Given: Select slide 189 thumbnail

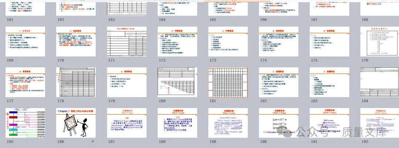Looking at the screenshot, I should tap(228, 123).
